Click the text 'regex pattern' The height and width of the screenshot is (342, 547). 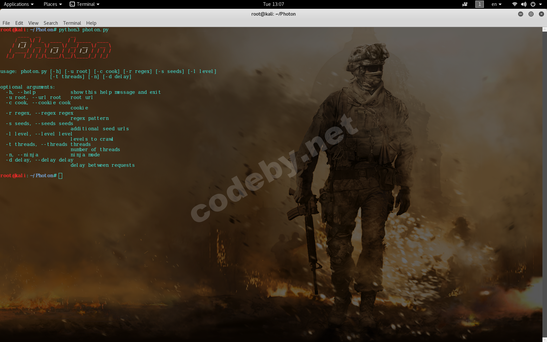click(x=90, y=118)
